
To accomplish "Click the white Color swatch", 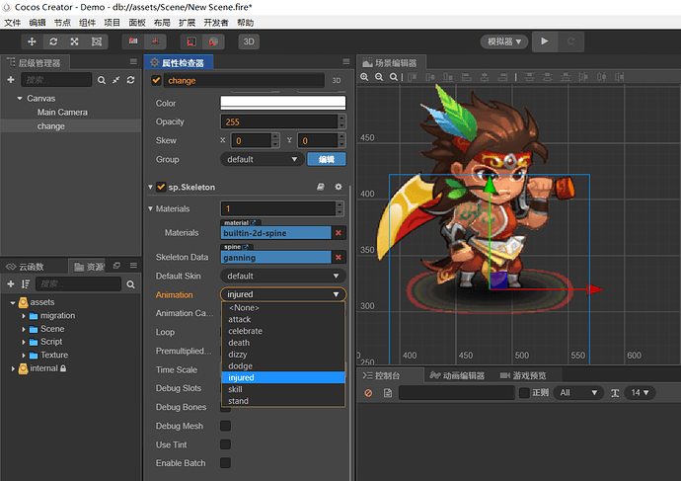I will pos(282,103).
